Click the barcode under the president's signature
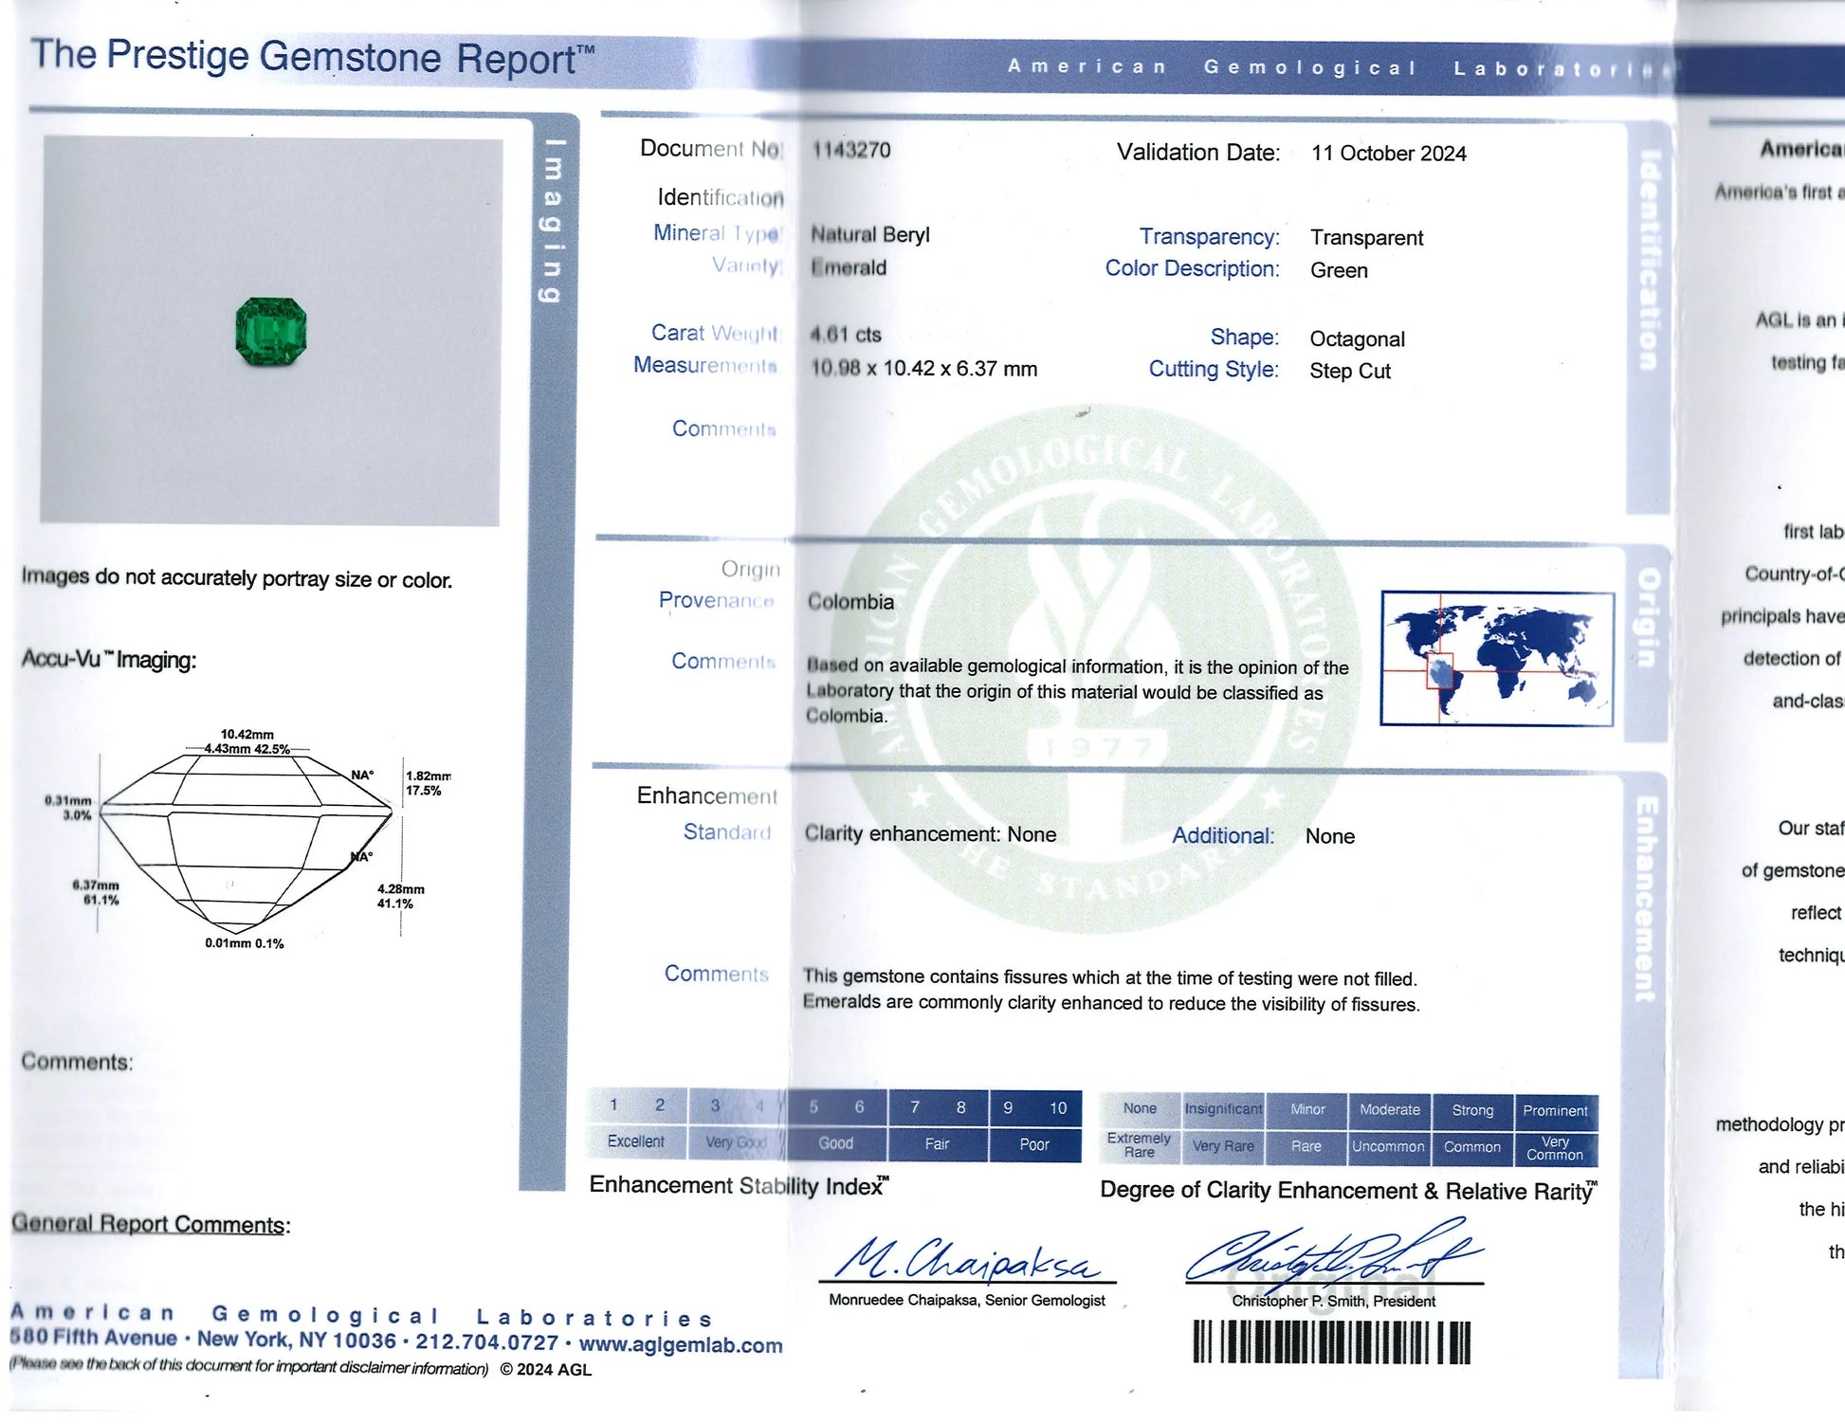 point(1331,1342)
